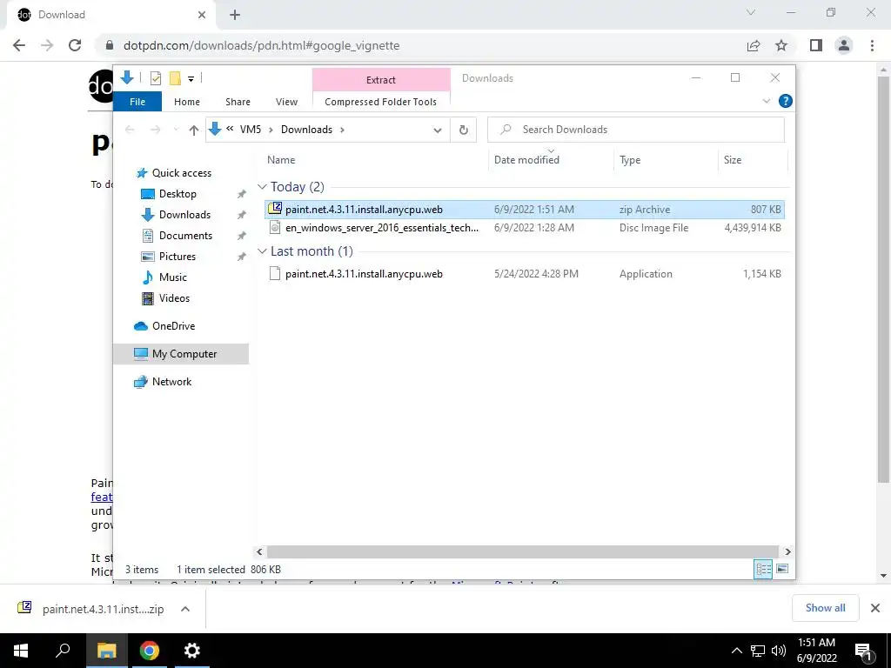Image resolution: width=891 pixels, height=668 pixels.
Task: Open Recent locations dropdown arrow
Action: pyautogui.click(x=176, y=130)
